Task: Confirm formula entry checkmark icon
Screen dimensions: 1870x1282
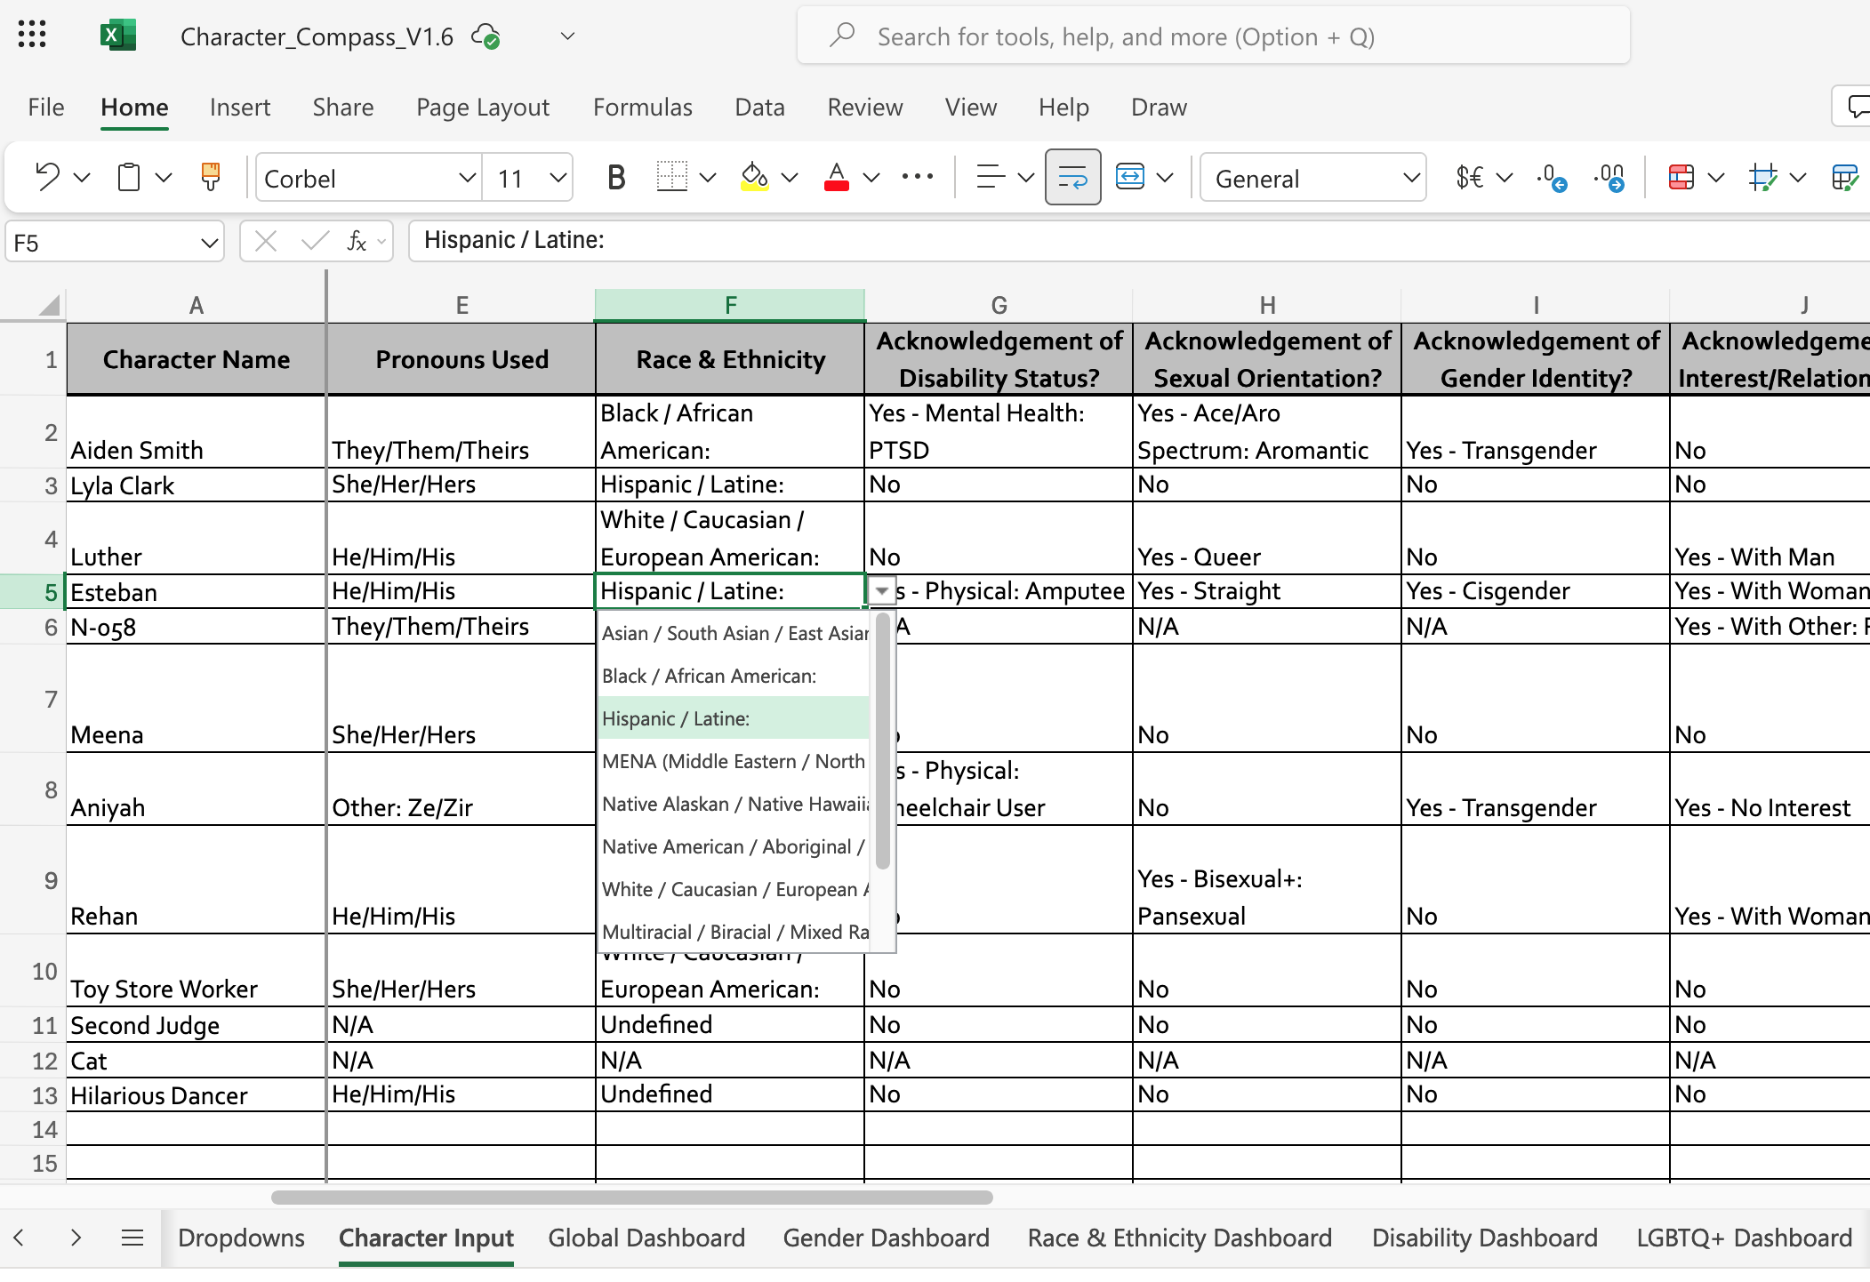Action: (315, 241)
